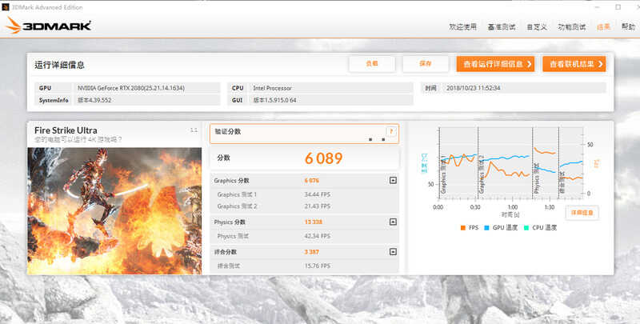The width and height of the screenshot is (640, 324).
Task: Click the 3DMark logo in the header
Action: tap(48, 26)
